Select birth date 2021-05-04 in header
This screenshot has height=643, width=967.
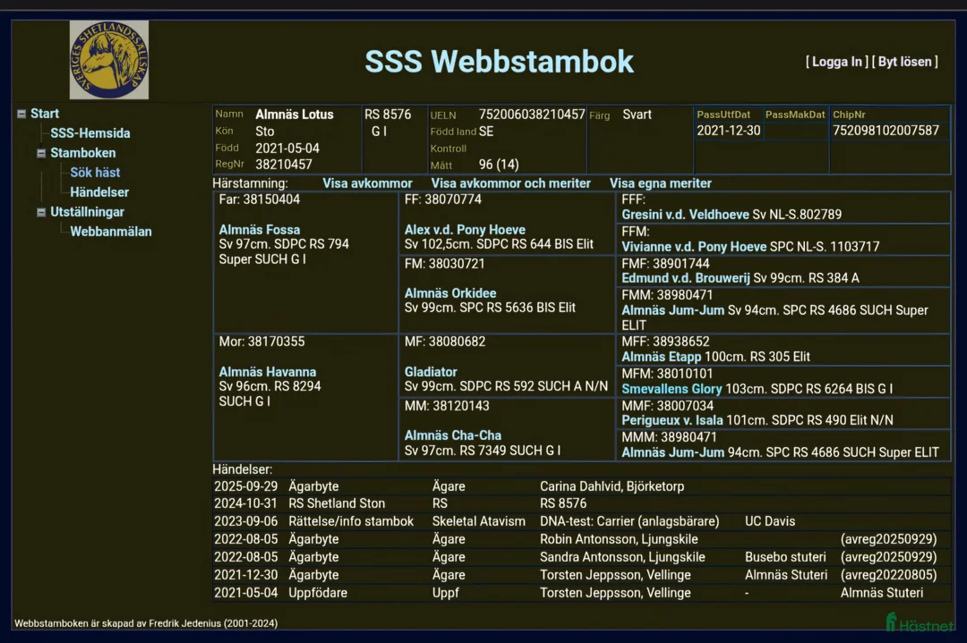287,148
